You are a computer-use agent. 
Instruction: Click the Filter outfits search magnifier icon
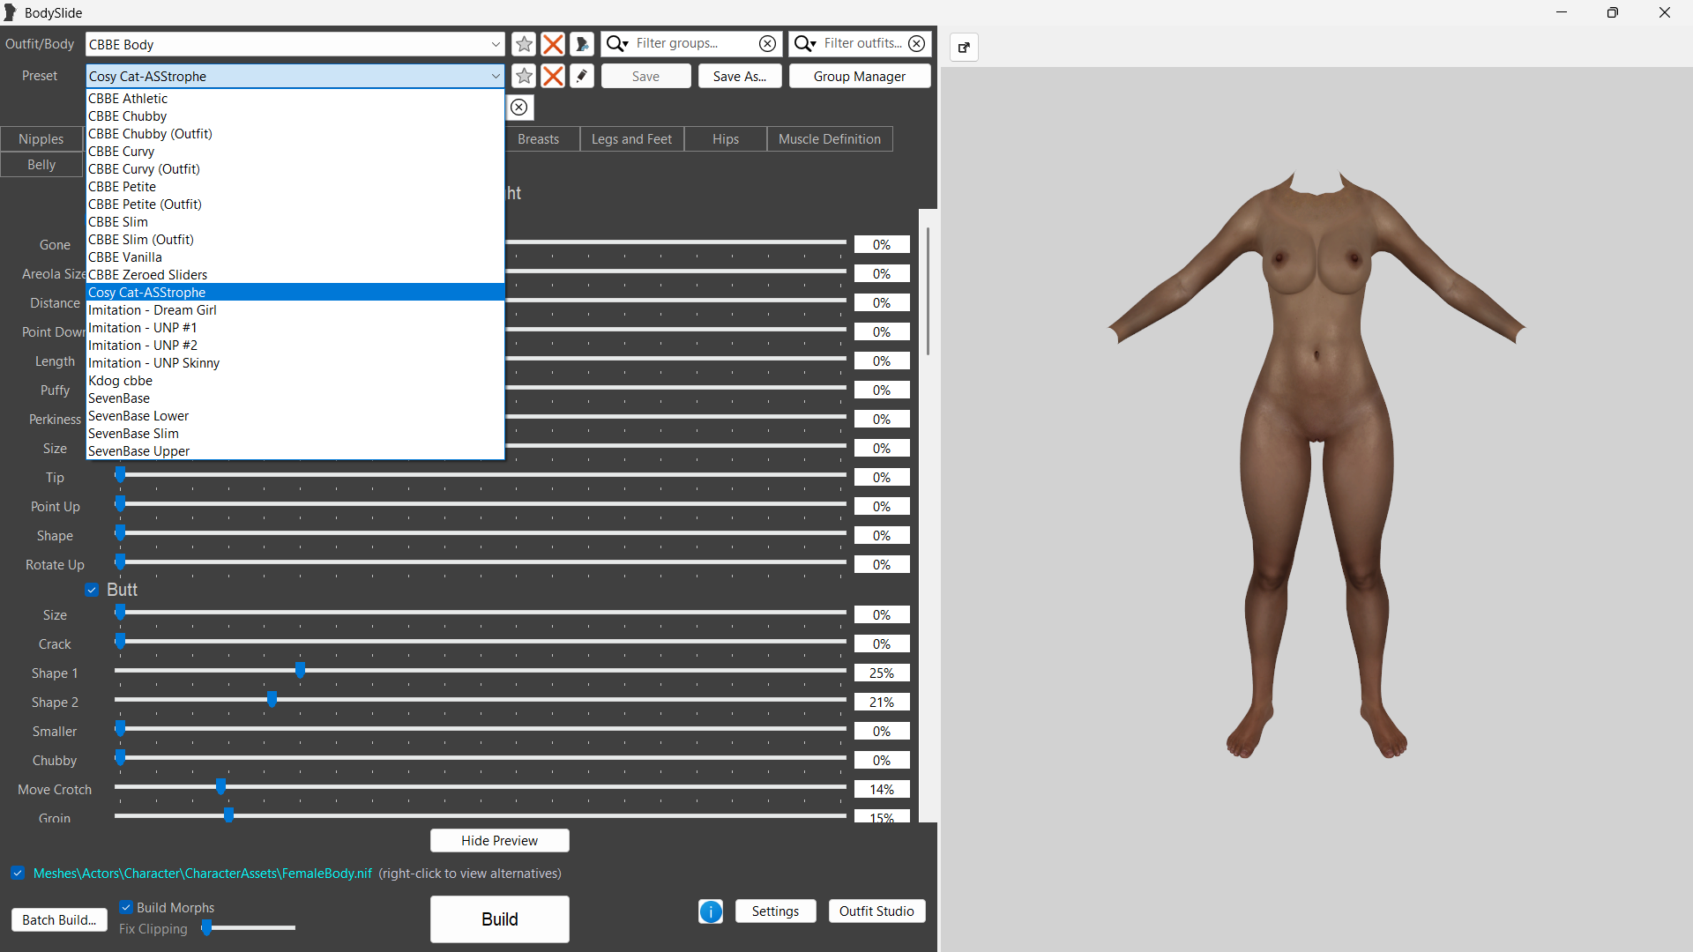tap(805, 43)
